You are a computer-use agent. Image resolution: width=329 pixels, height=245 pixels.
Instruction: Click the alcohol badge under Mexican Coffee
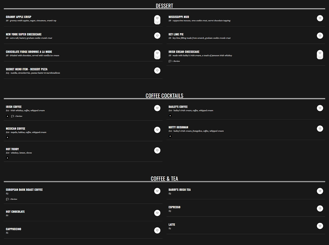[7, 138]
